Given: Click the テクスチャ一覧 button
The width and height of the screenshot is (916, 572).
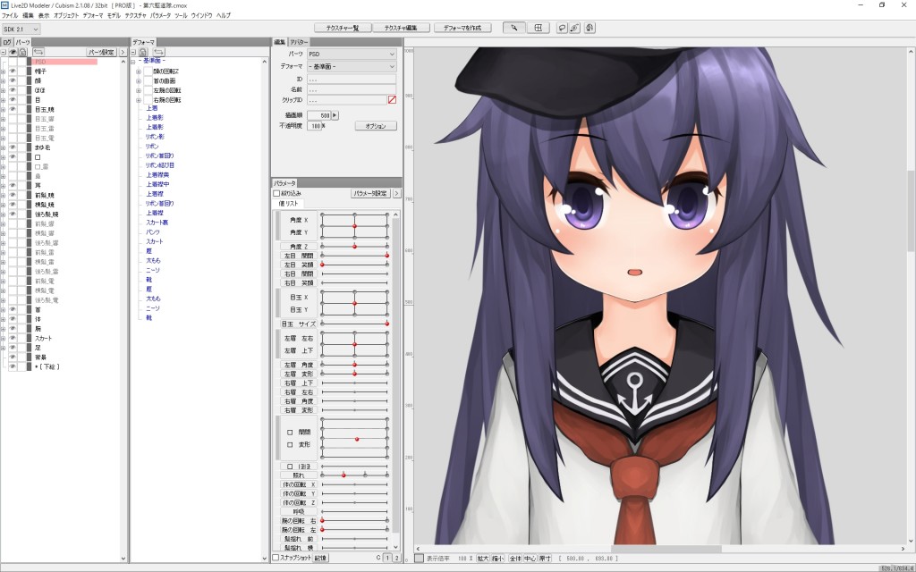Looking at the screenshot, I should (343, 28).
